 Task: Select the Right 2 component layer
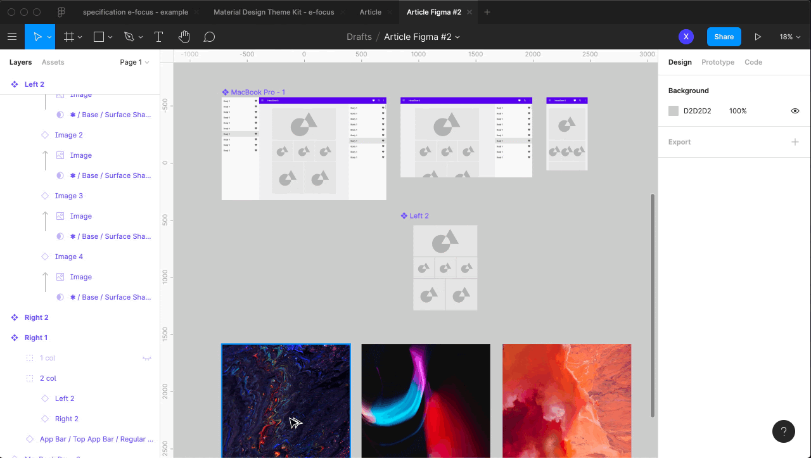coord(36,317)
